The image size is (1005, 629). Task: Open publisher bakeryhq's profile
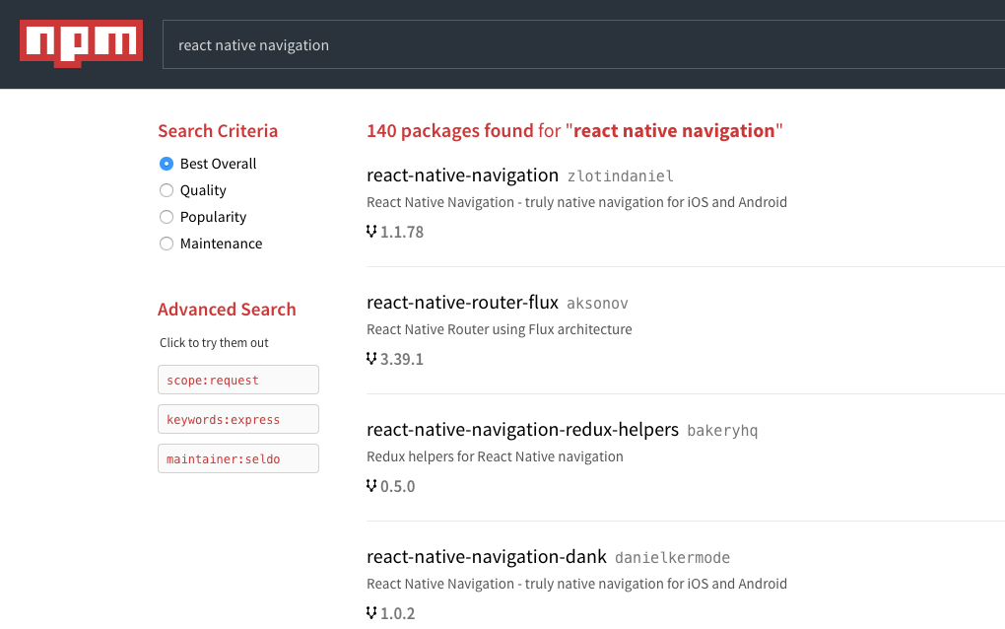click(x=722, y=430)
